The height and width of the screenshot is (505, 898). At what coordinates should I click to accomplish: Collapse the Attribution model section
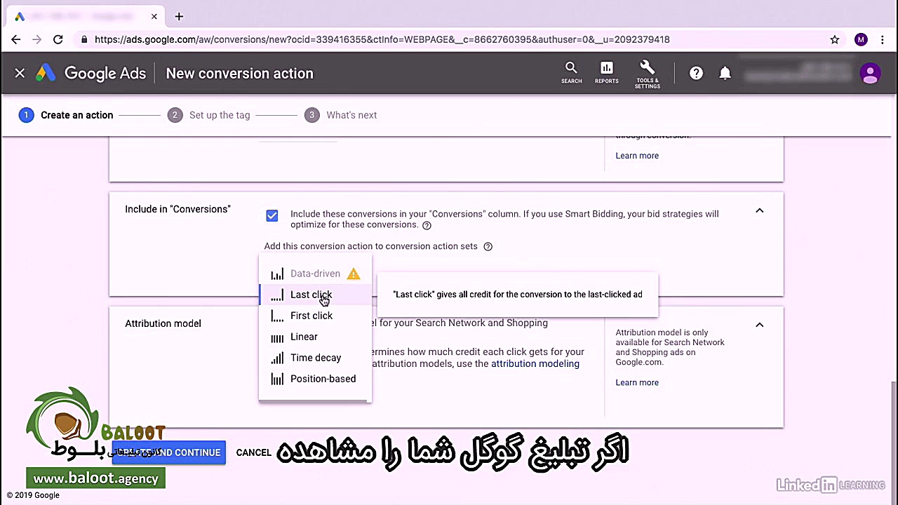point(759,325)
